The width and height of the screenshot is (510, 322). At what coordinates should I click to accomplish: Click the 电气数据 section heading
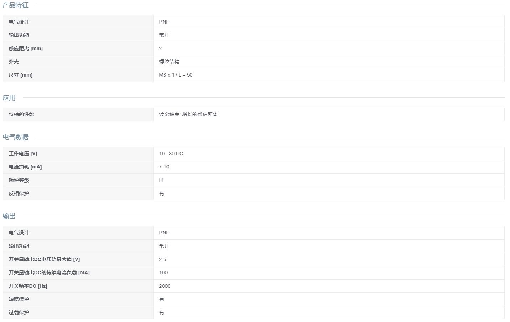coord(15,137)
